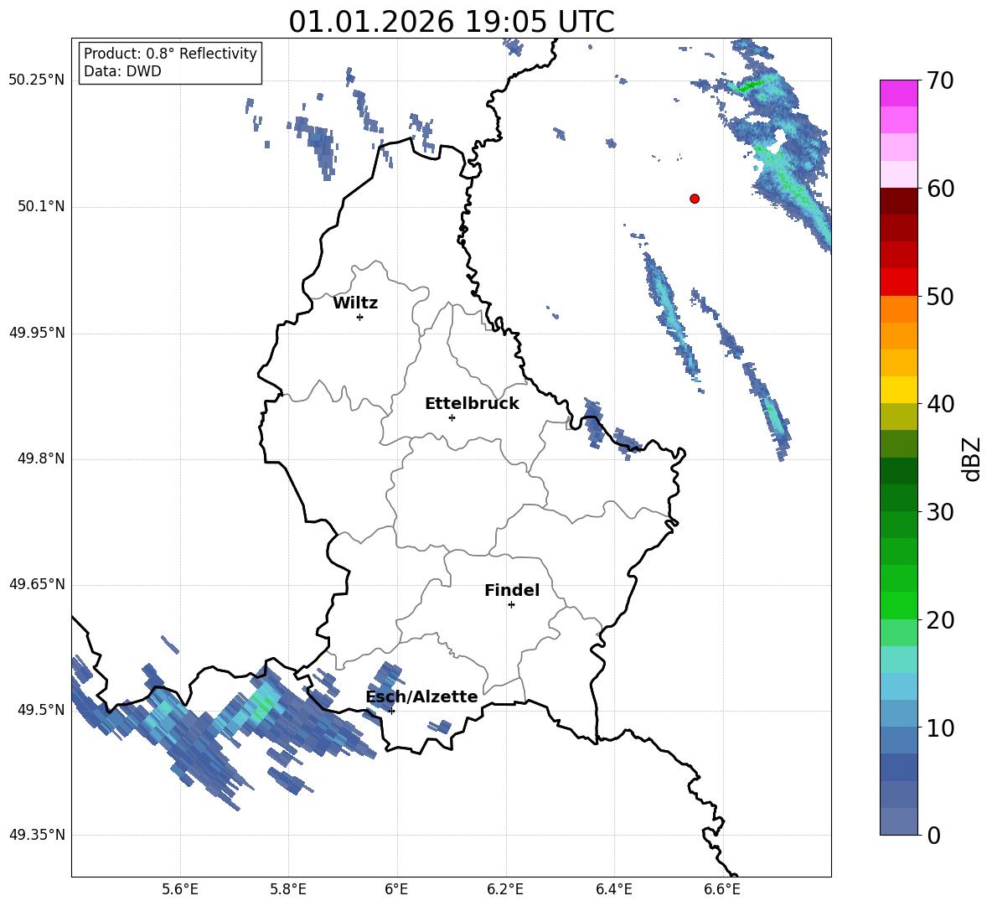
Task: Click the Findel cross marker
Action: click(511, 605)
